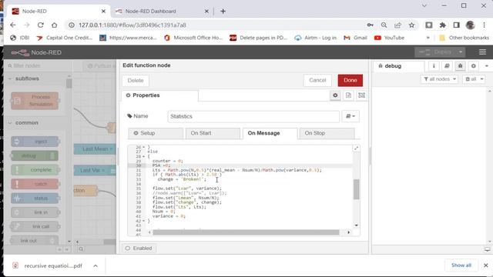Select the link in palette node
Image resolution: width=493 pixels, height=277 pixels.
[x=35, y=212]
